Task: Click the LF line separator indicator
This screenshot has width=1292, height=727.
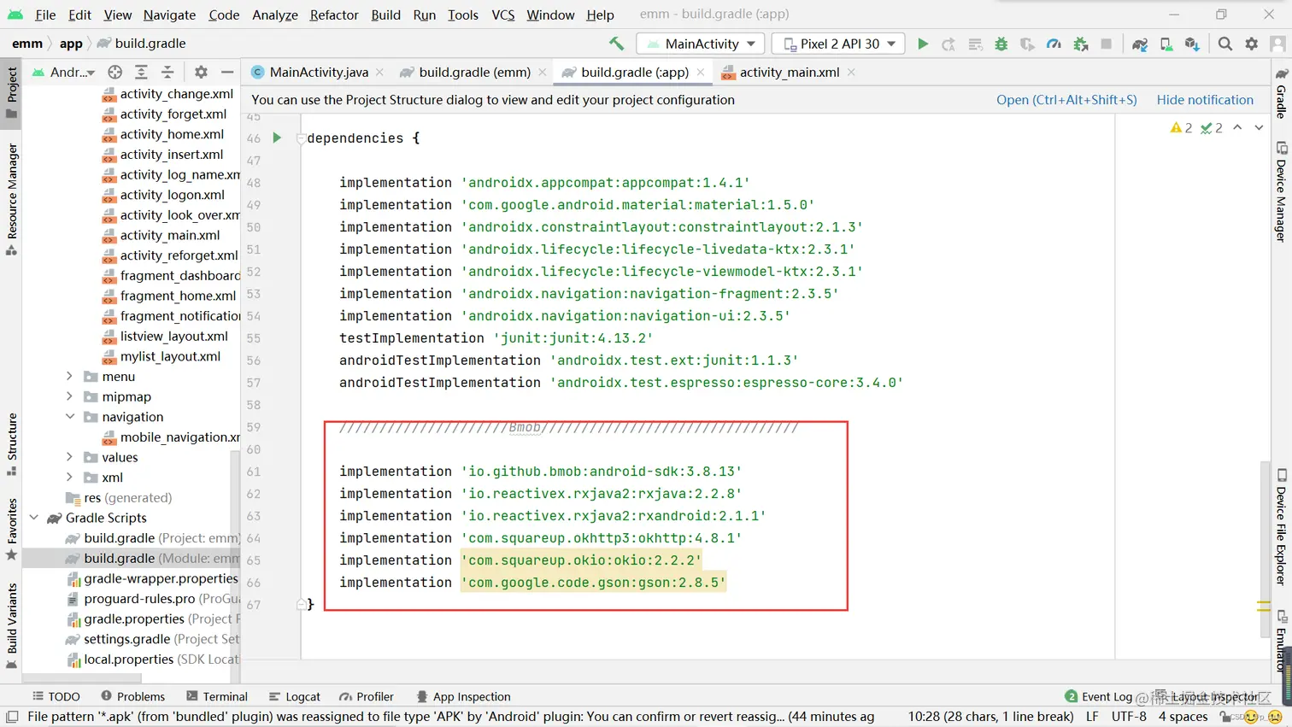Action: [x=1092, y=717]
